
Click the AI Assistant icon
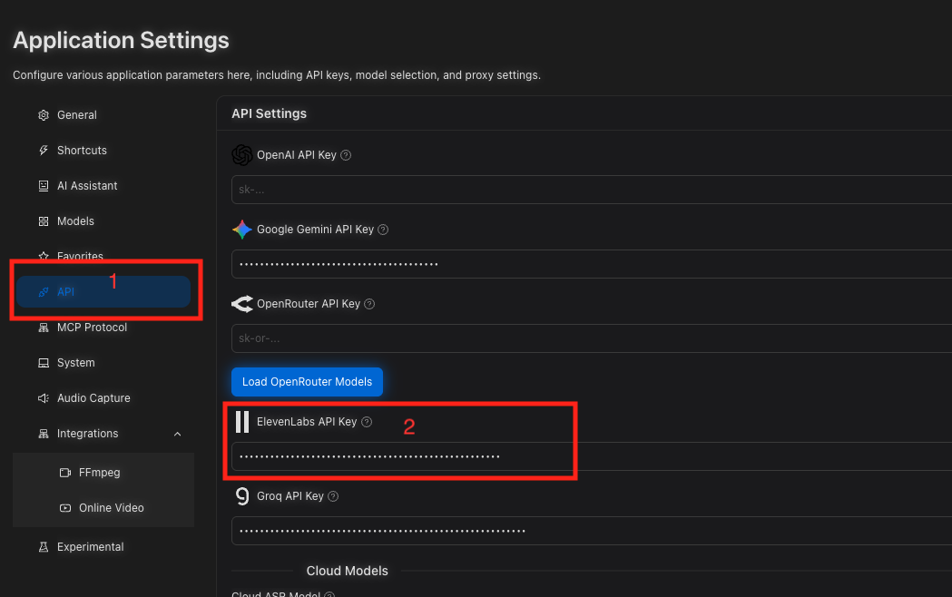click(44, 186)
